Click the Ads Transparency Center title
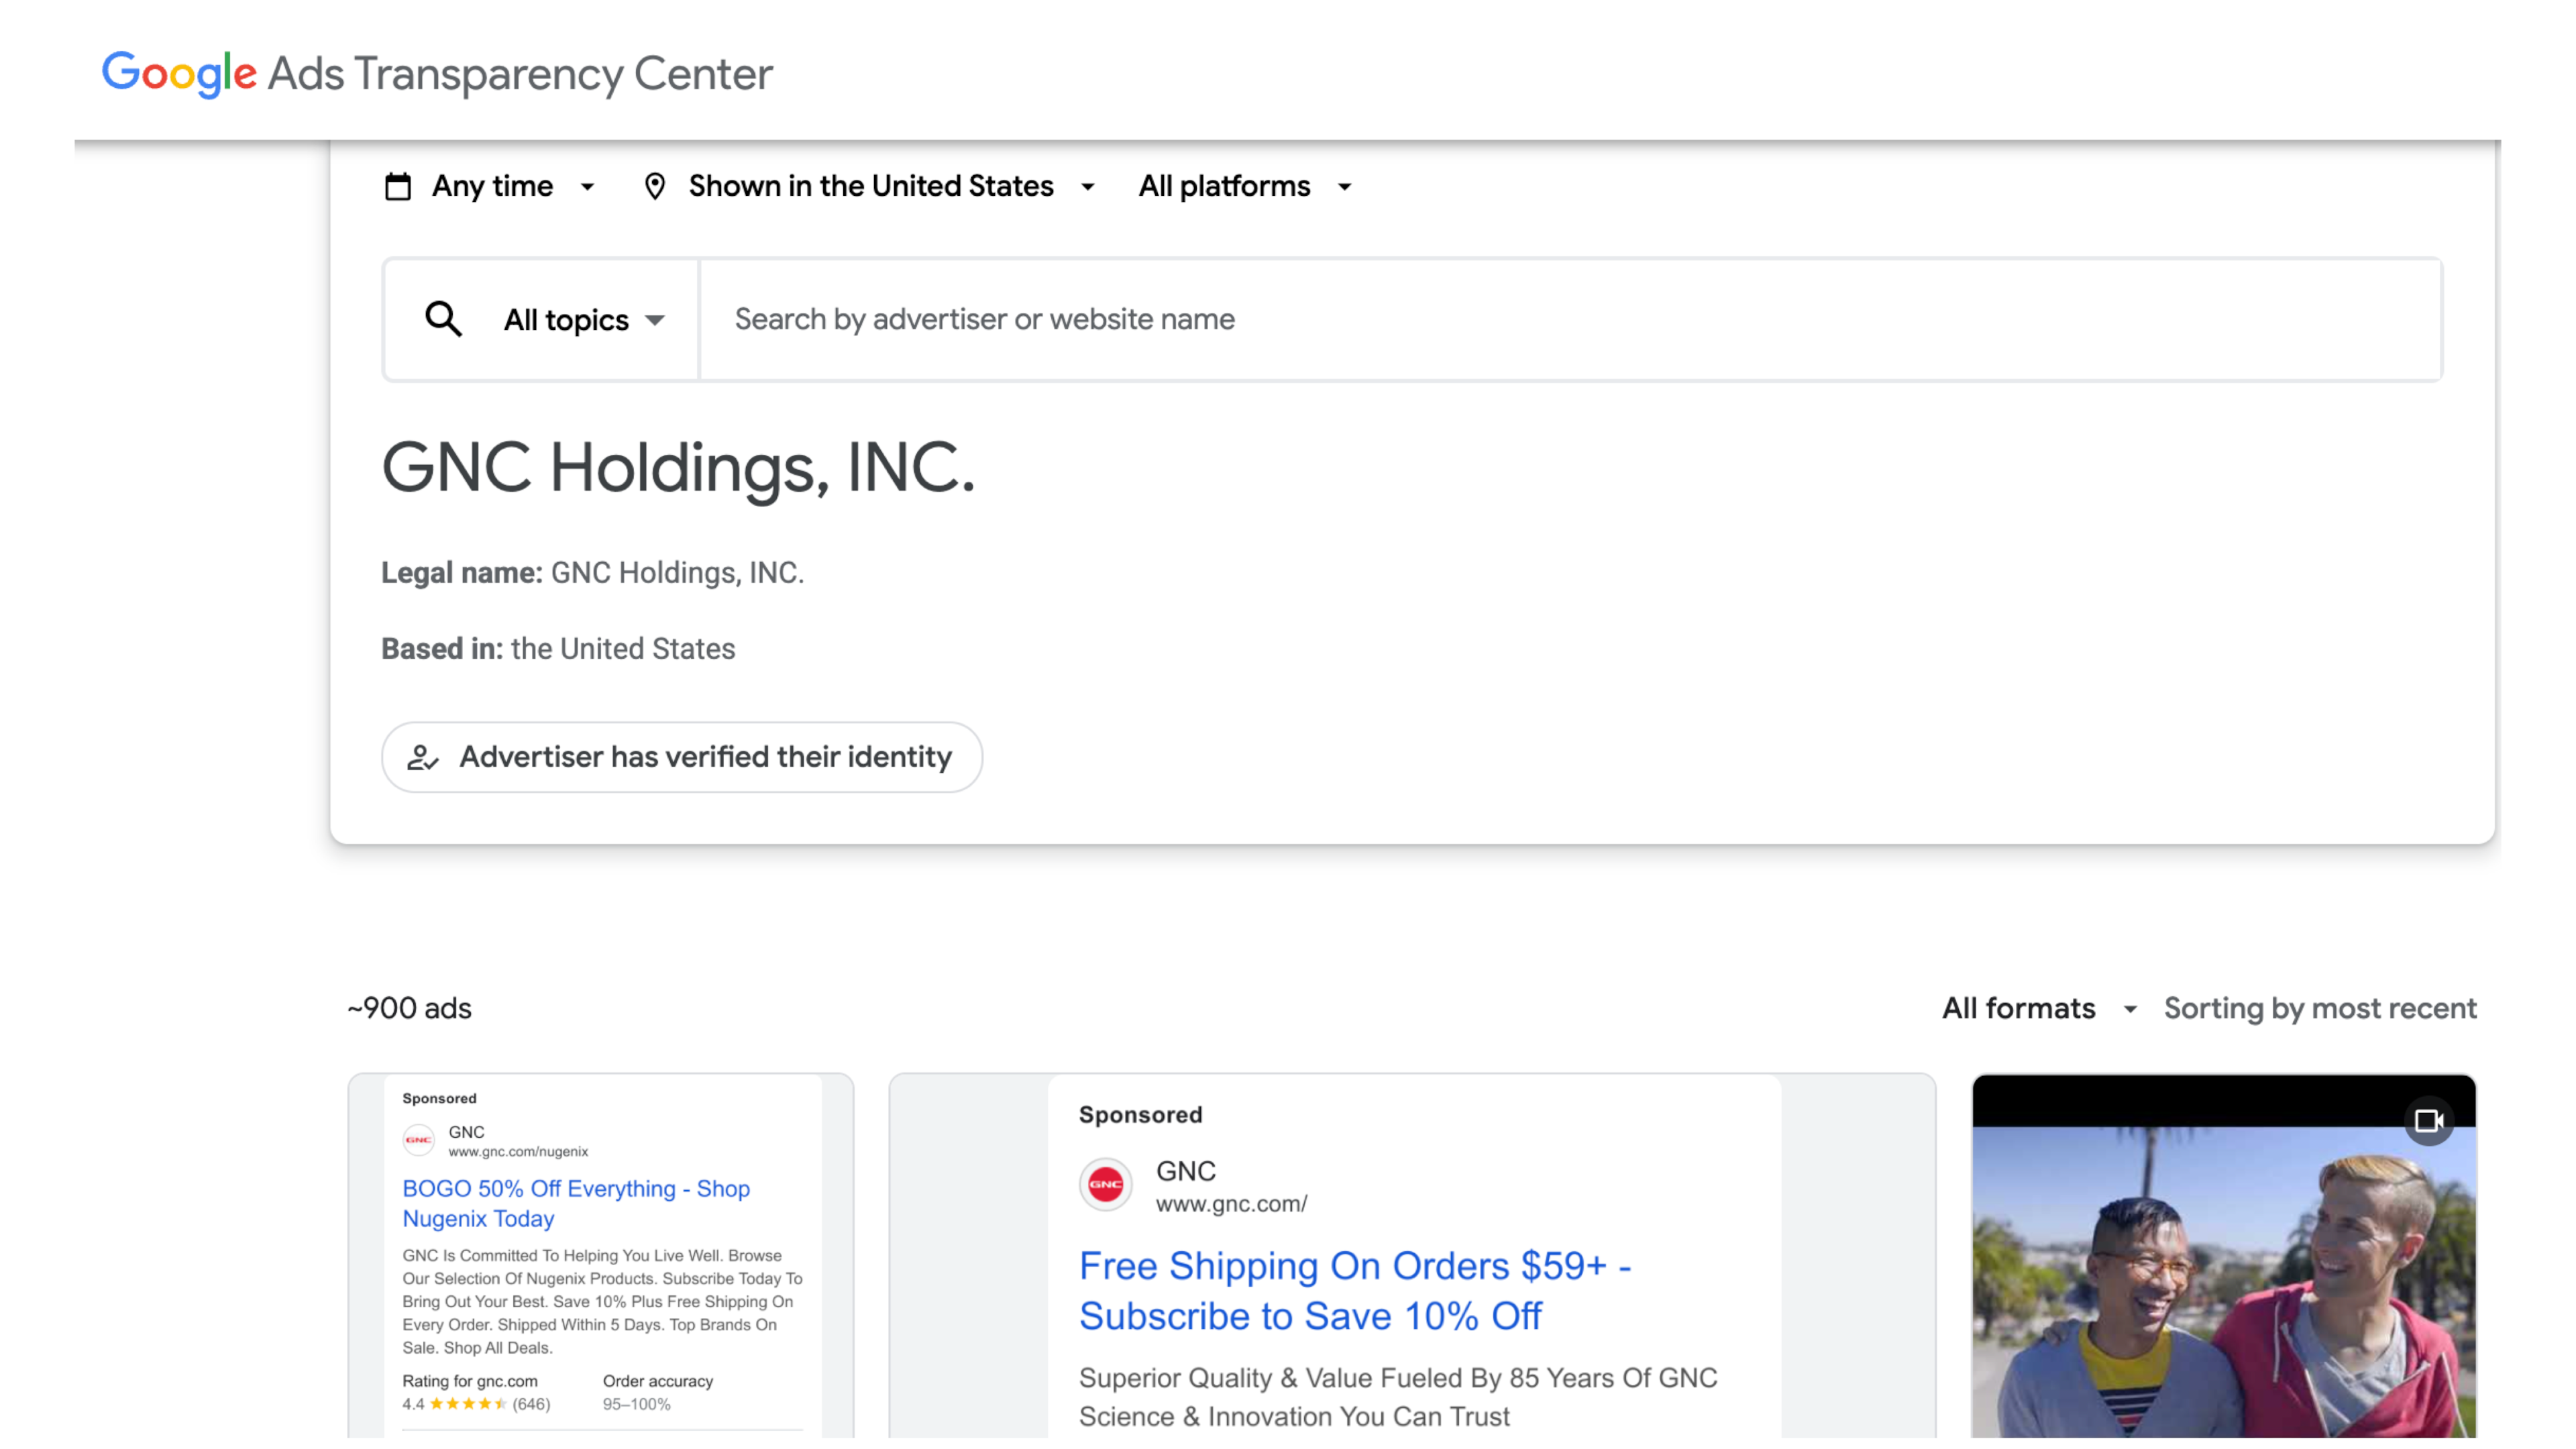Image resolution: width=2576 pixels, height=1449 pixels. (520, 74)
